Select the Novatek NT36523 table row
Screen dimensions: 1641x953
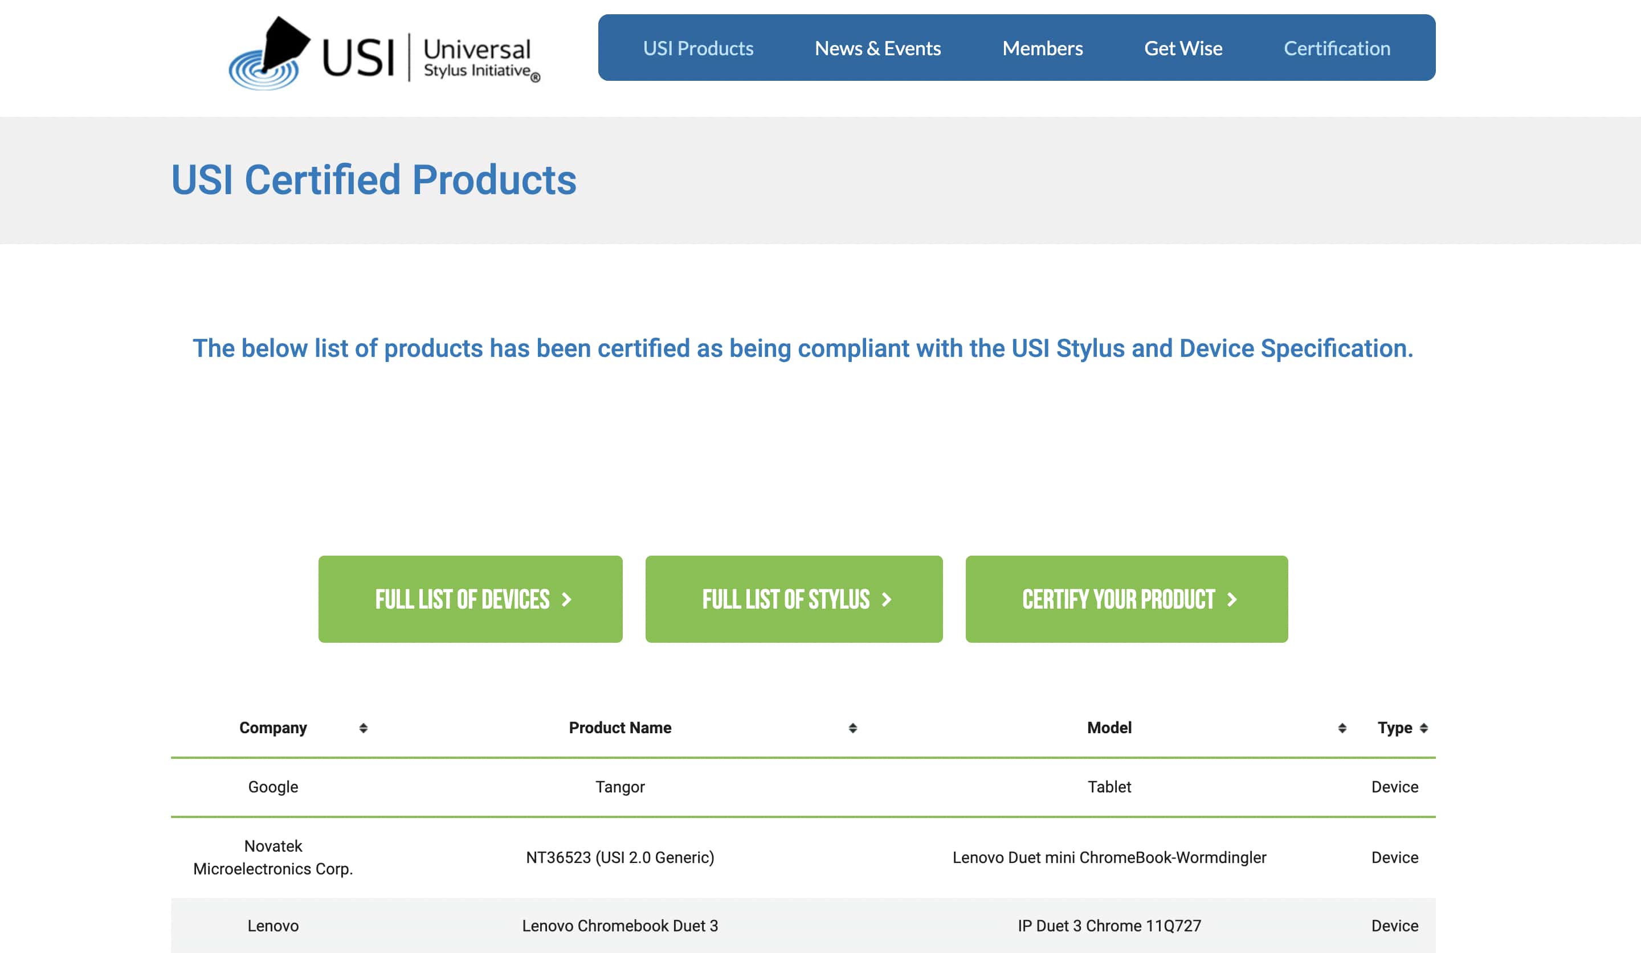point(619,857)
